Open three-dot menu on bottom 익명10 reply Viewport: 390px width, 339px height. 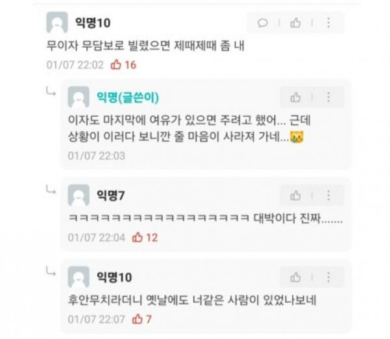(x=328, y=277)
